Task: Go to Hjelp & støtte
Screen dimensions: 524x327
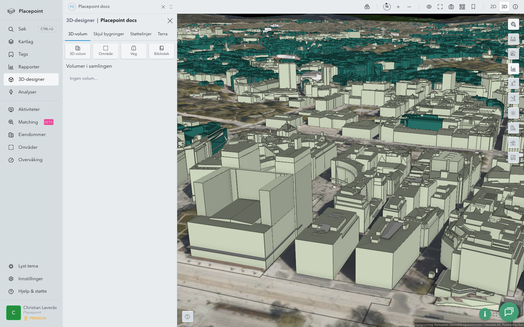Action: click(x=32, y=291)
